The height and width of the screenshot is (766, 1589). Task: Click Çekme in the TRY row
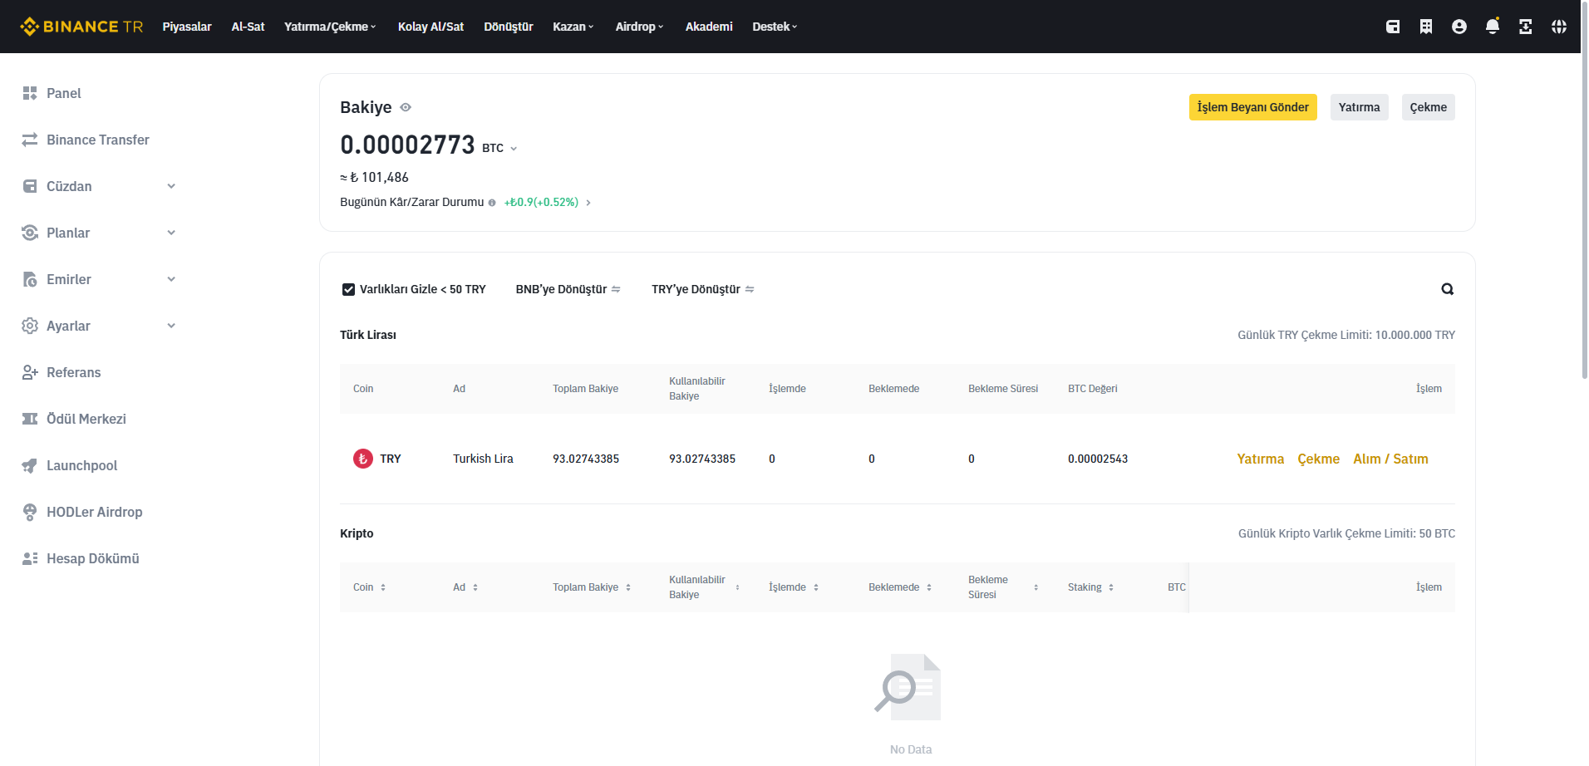[1318, 459]
